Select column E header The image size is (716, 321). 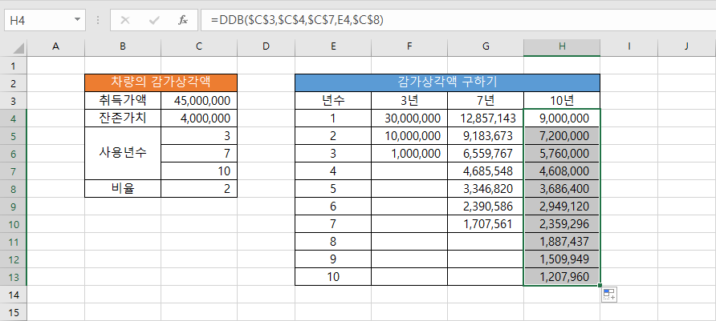pyautogui.click(x=333, y=46)
